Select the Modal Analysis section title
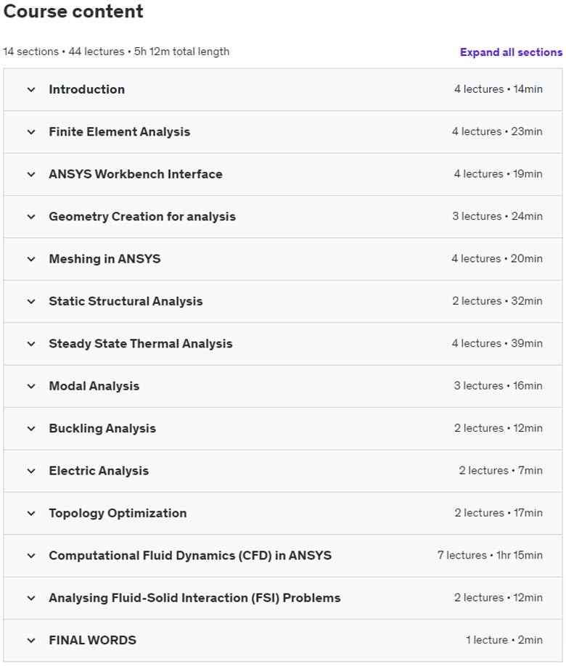Image resolution: width=566 pixels, height=666 pixels. click(x=94, y=386)
